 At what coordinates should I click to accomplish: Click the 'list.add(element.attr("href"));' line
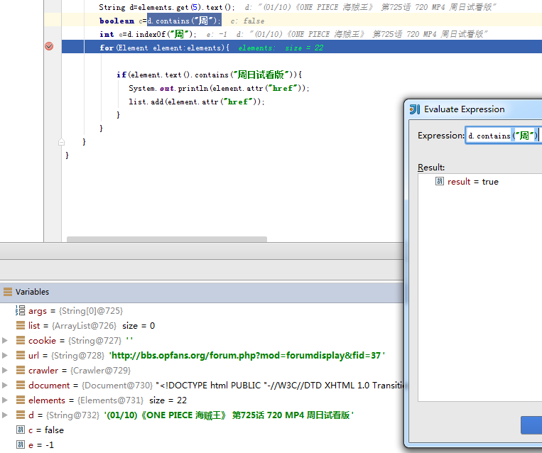tap(197, 102)
